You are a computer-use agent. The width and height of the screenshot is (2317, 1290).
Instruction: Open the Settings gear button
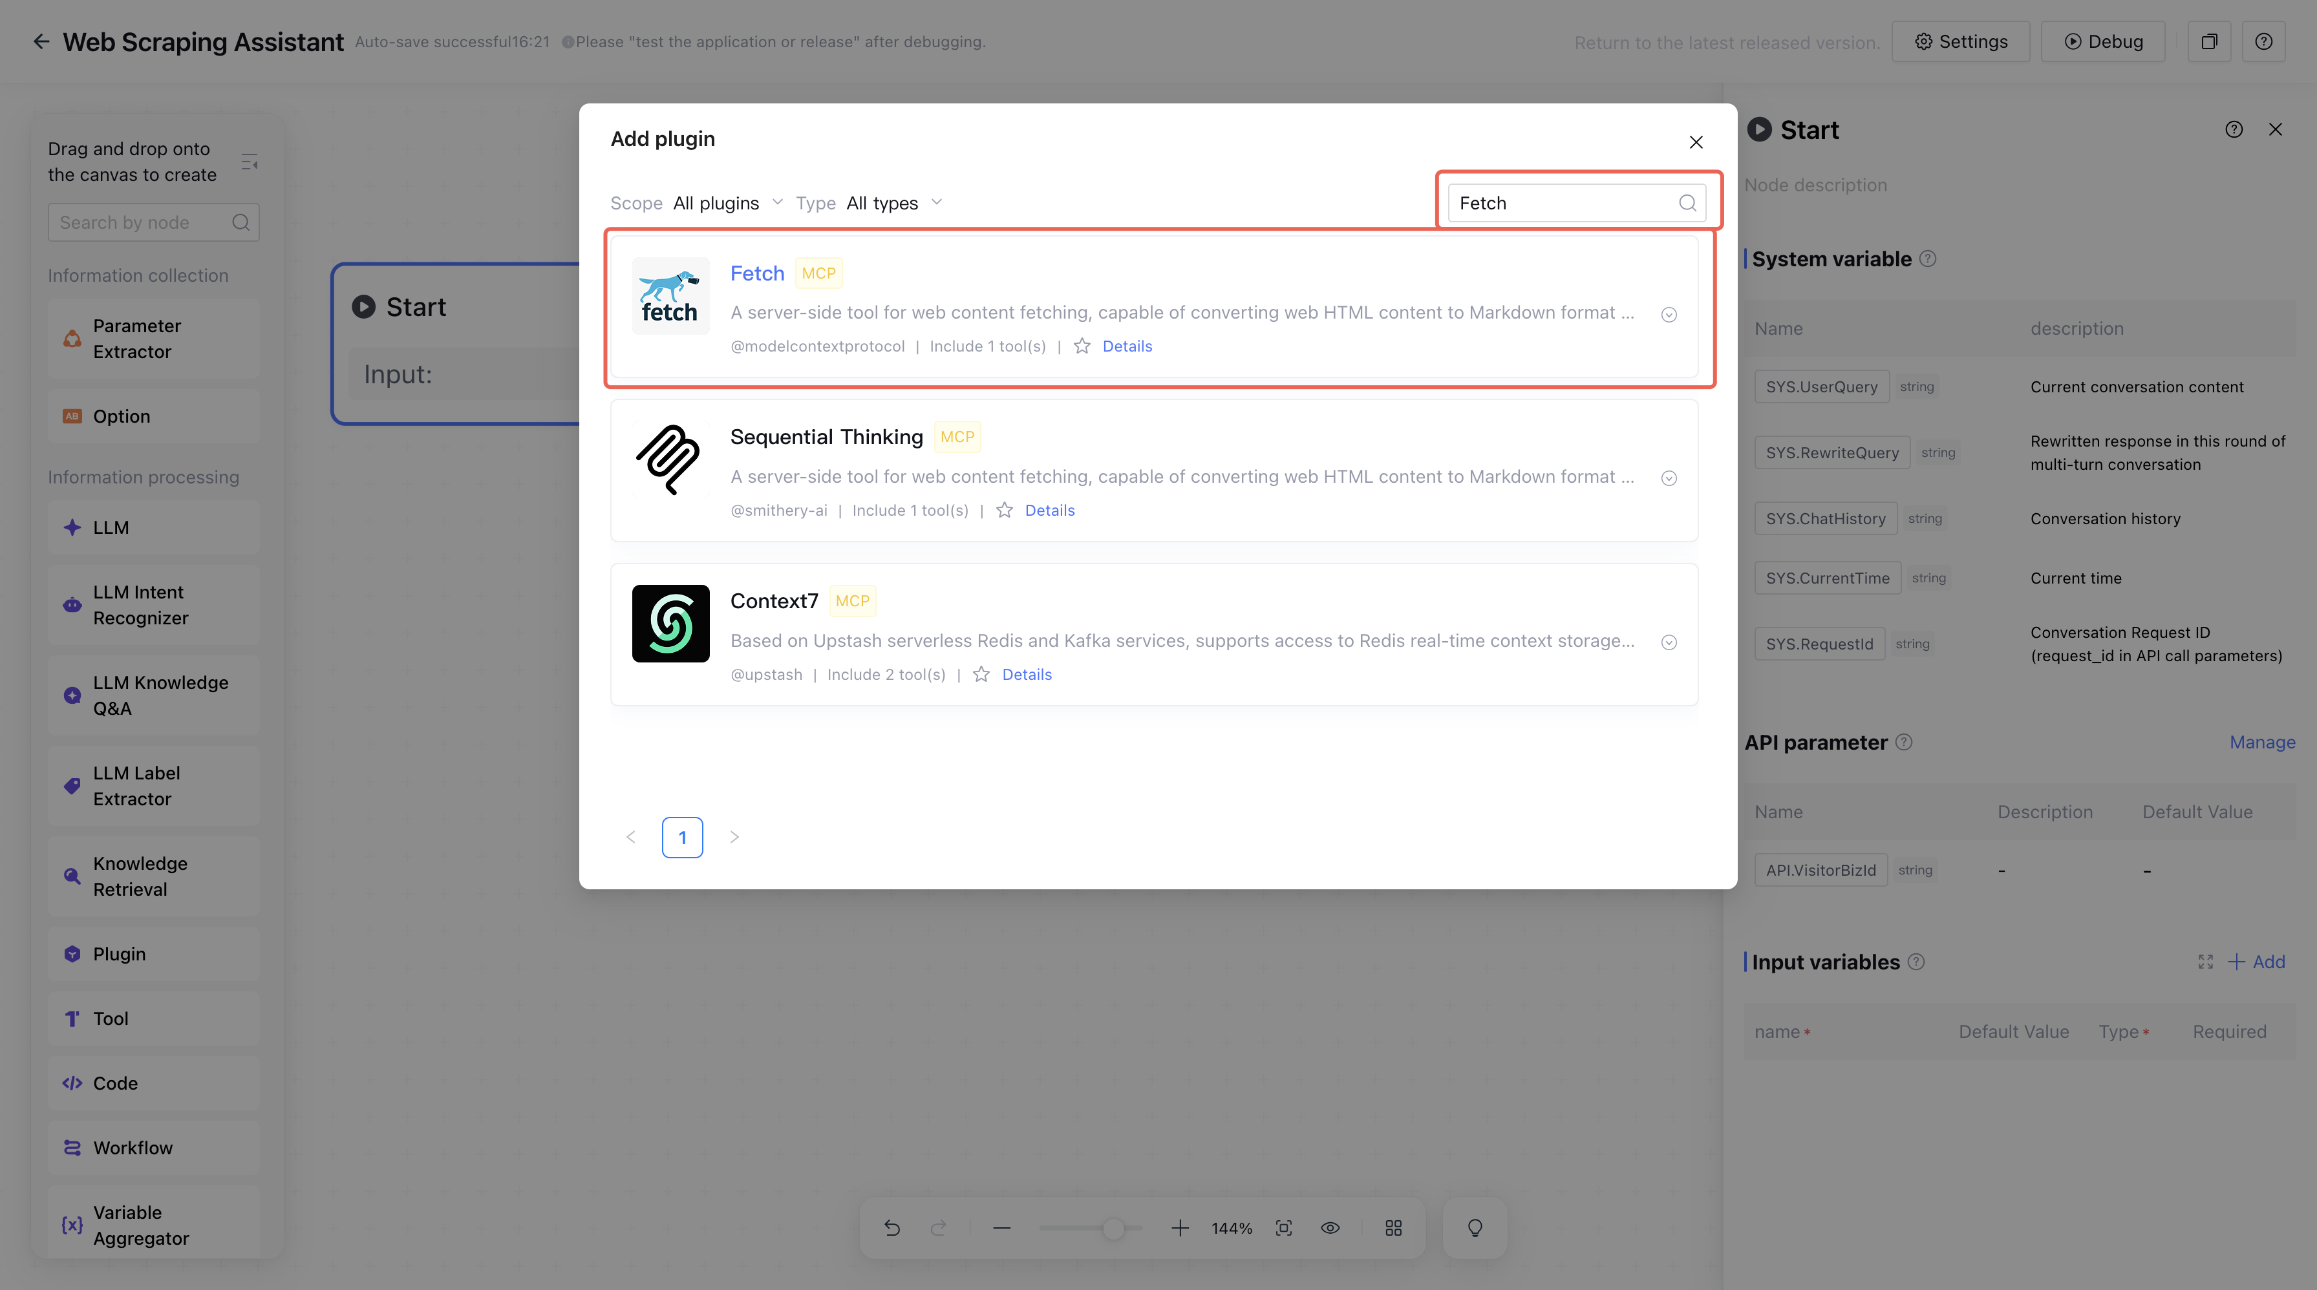click(x=1961, y=41)
